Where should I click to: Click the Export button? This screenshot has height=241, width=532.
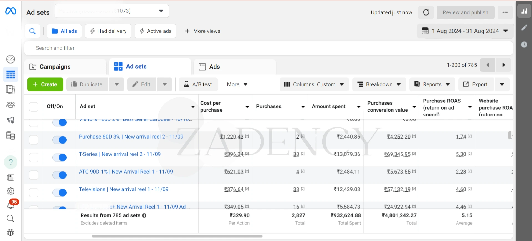click(476, 84)
